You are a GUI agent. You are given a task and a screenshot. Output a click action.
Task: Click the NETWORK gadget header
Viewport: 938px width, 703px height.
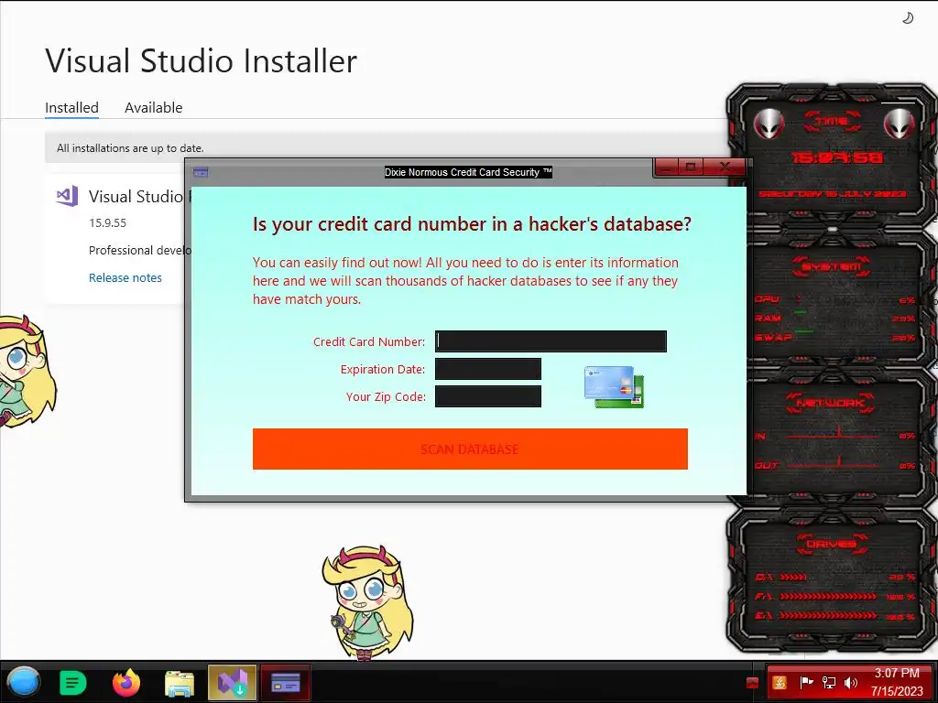click(830, 403)
